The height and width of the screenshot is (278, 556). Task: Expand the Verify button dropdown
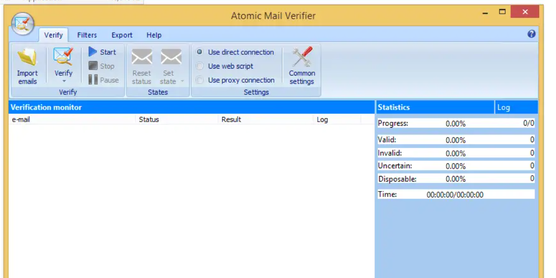click(64, 80)
